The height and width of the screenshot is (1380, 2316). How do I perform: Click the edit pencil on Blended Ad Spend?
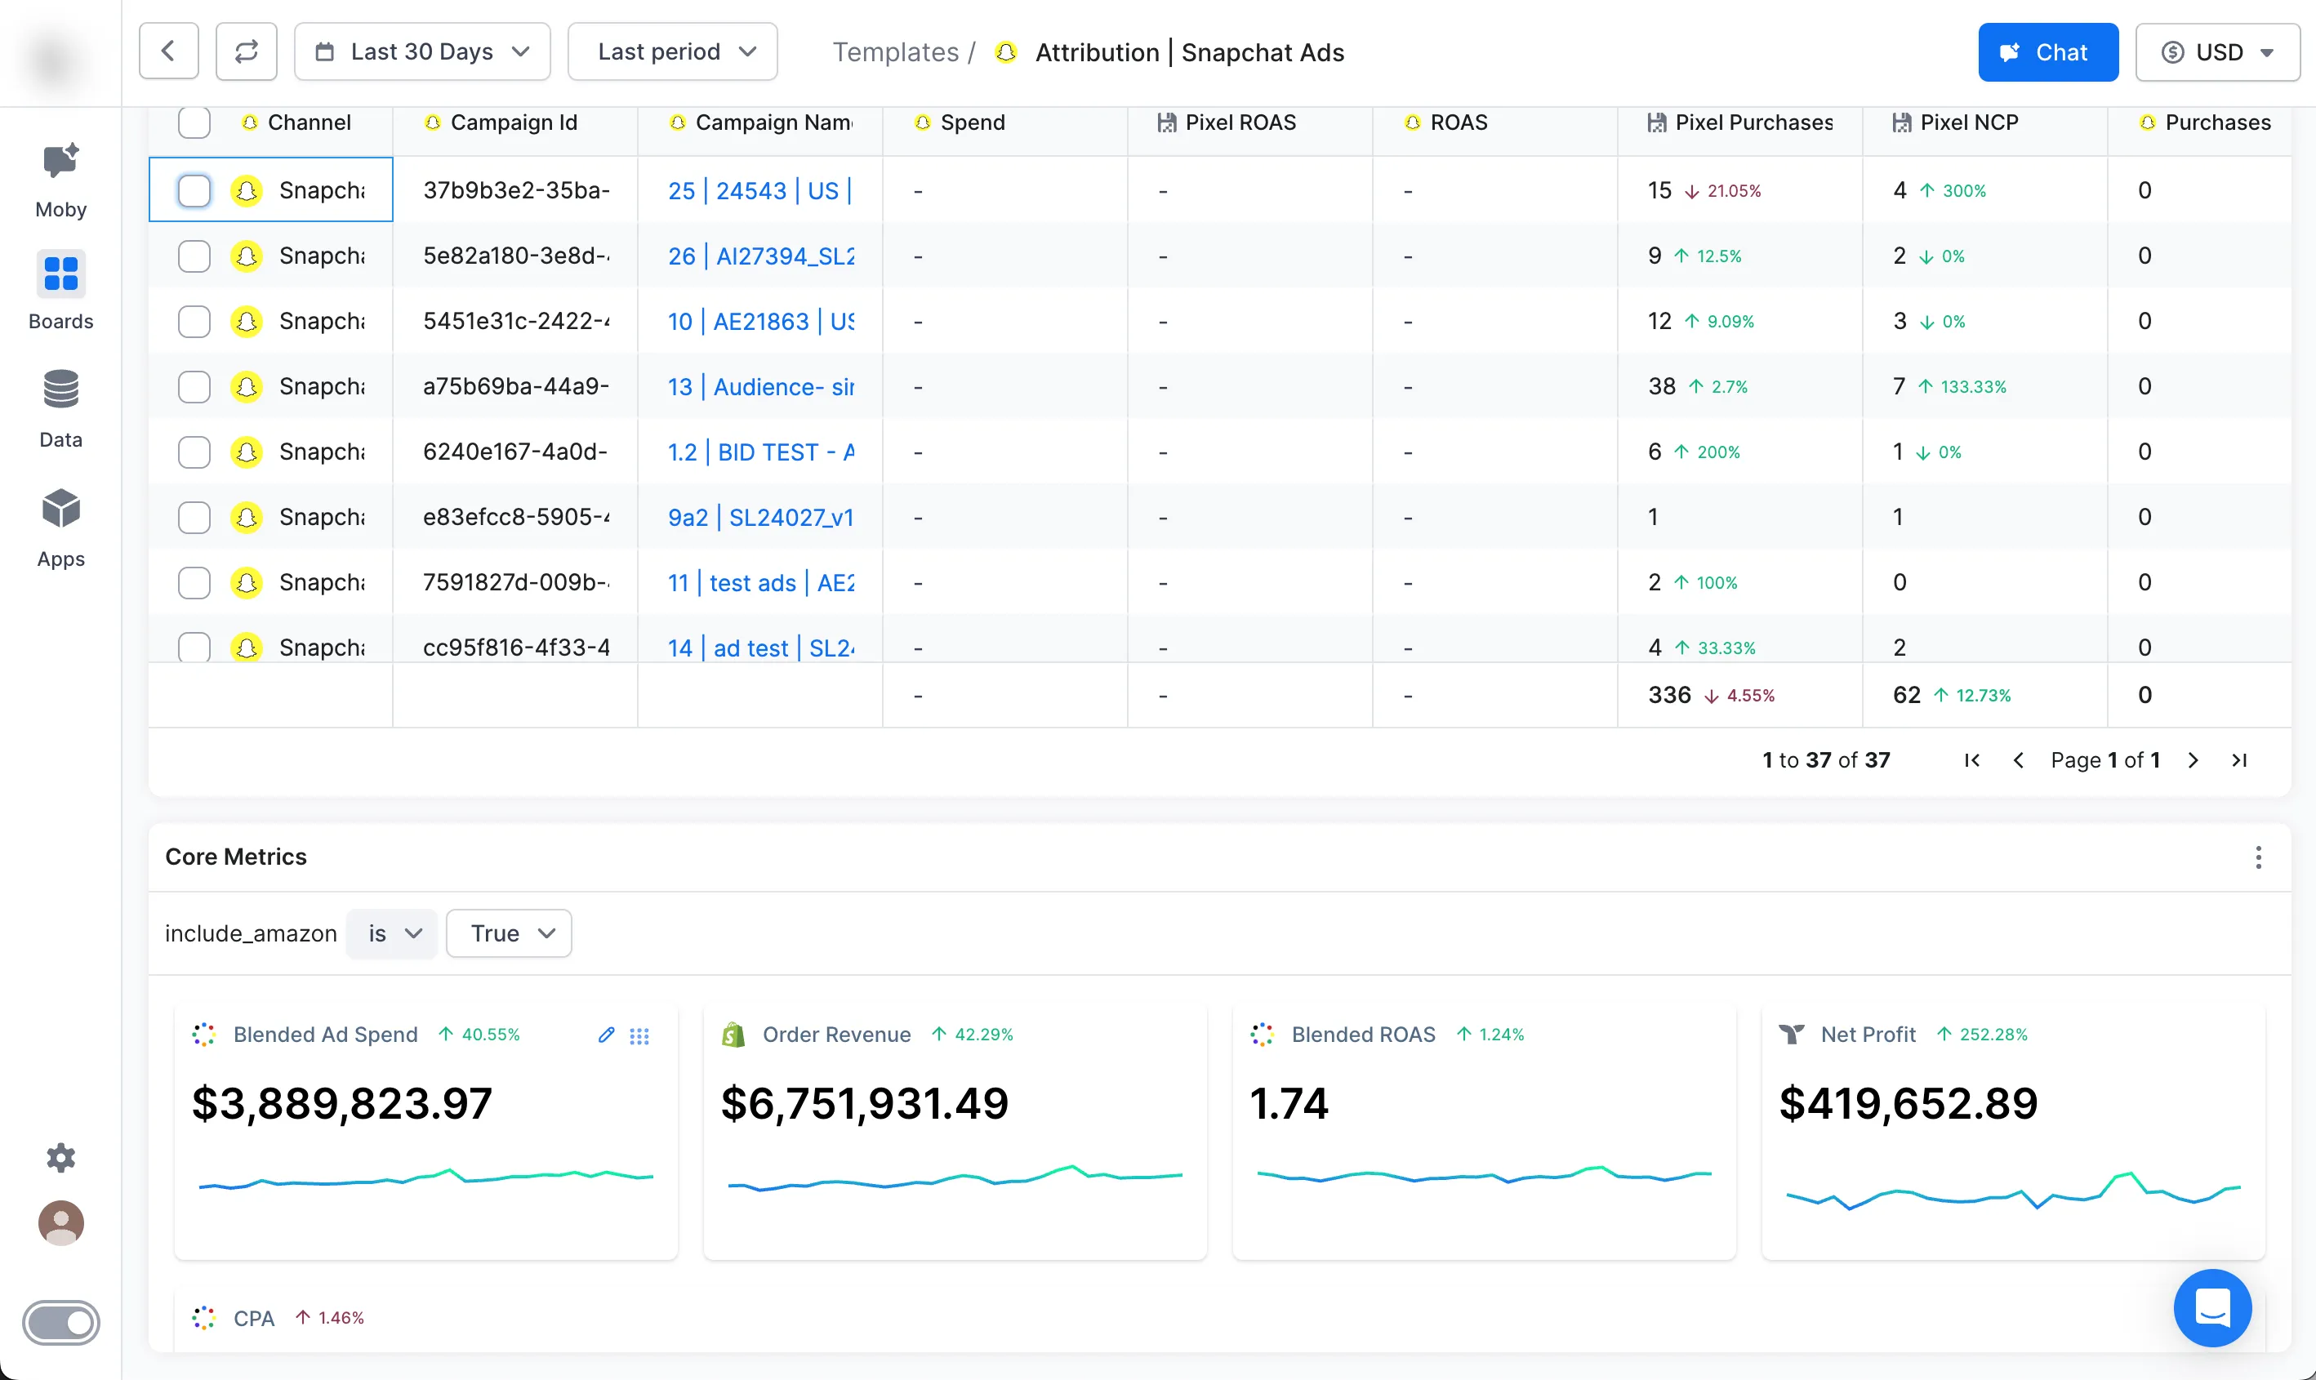tap(606, 1035)
